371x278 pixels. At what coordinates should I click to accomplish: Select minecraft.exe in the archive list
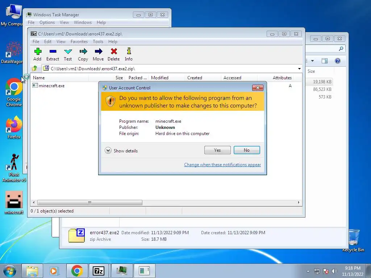click(49, 85)
